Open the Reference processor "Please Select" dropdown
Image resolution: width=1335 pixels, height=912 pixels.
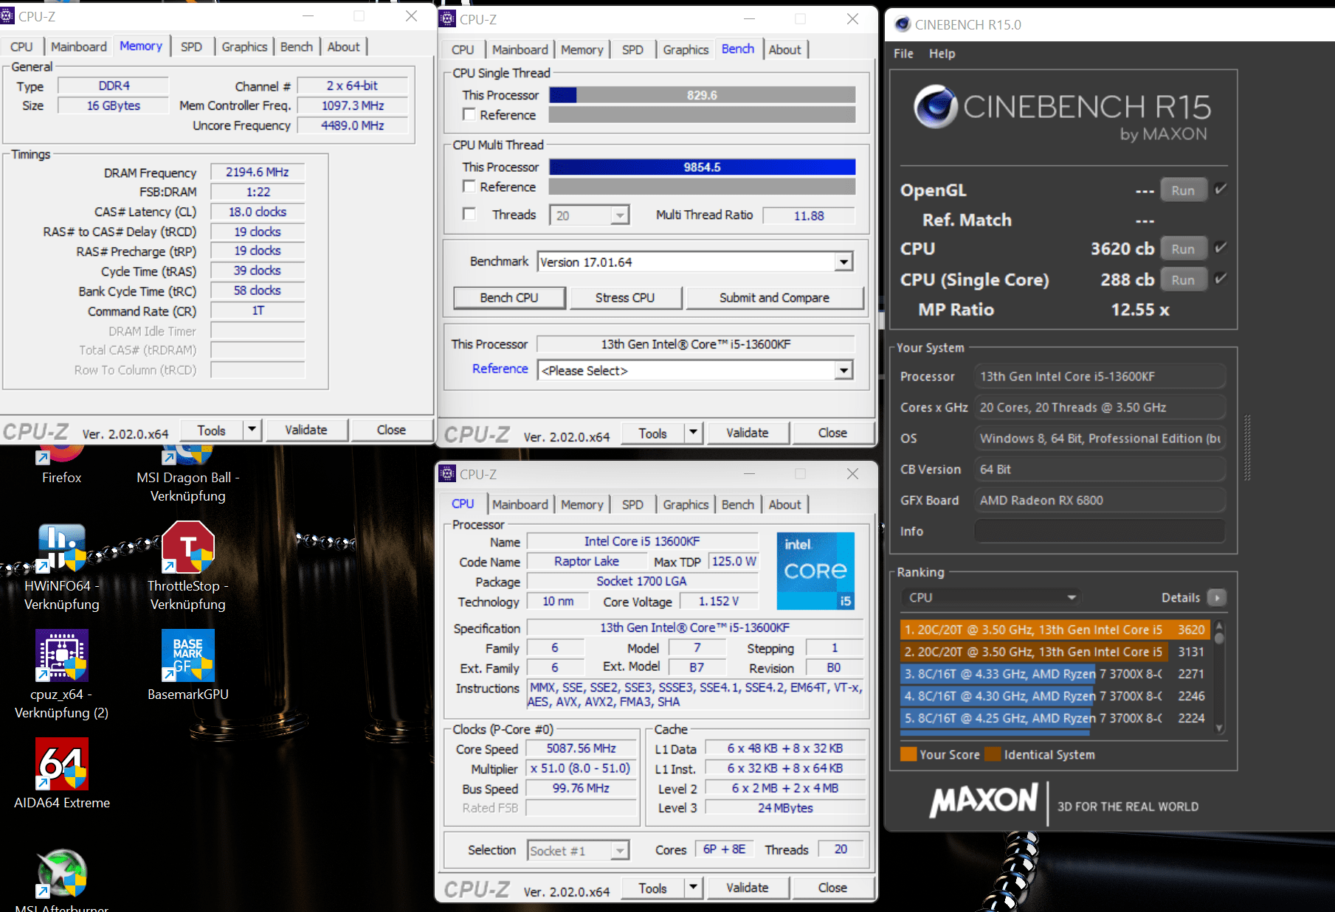[844, 371]
